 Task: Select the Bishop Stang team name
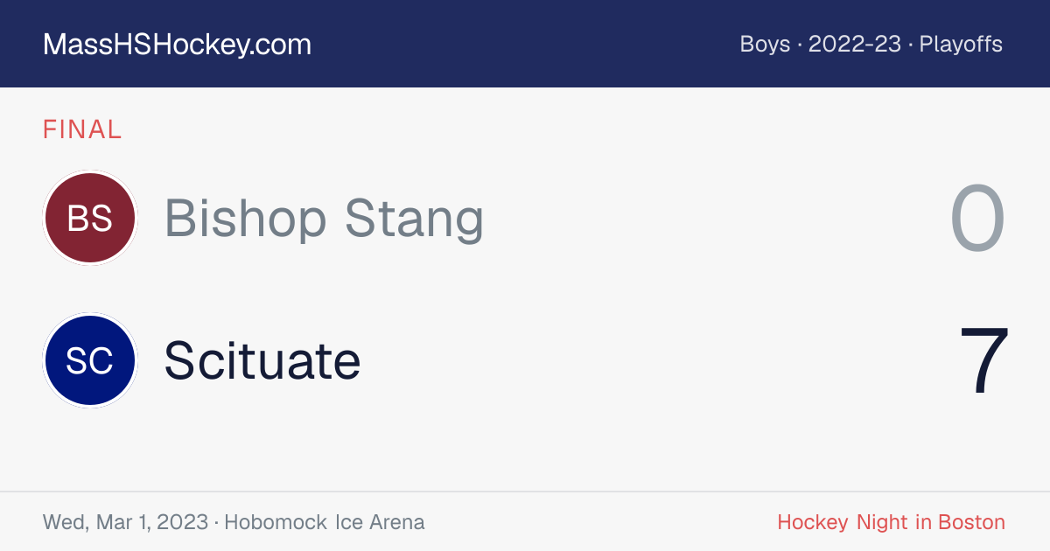(x=324, y=218)
